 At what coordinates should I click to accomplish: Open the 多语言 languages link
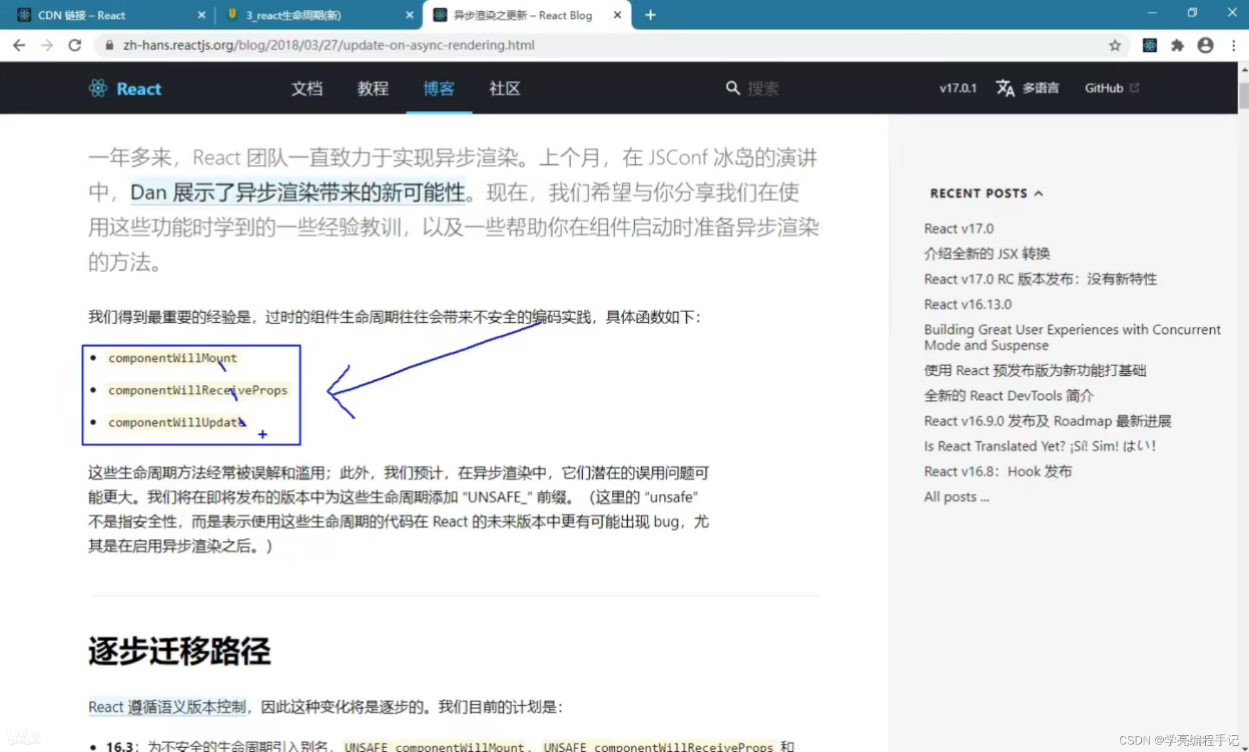[1040, 88]
